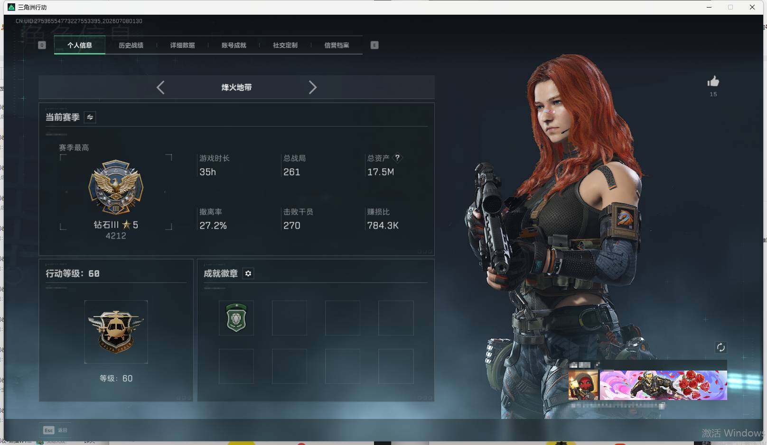Click the 总战局 value 261

click(x=291, y=172)
